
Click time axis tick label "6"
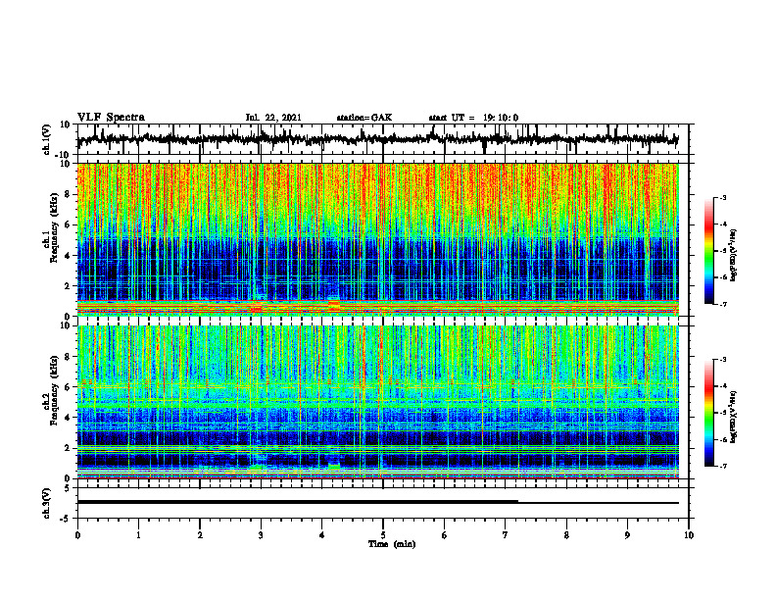[x=445, y=535]
